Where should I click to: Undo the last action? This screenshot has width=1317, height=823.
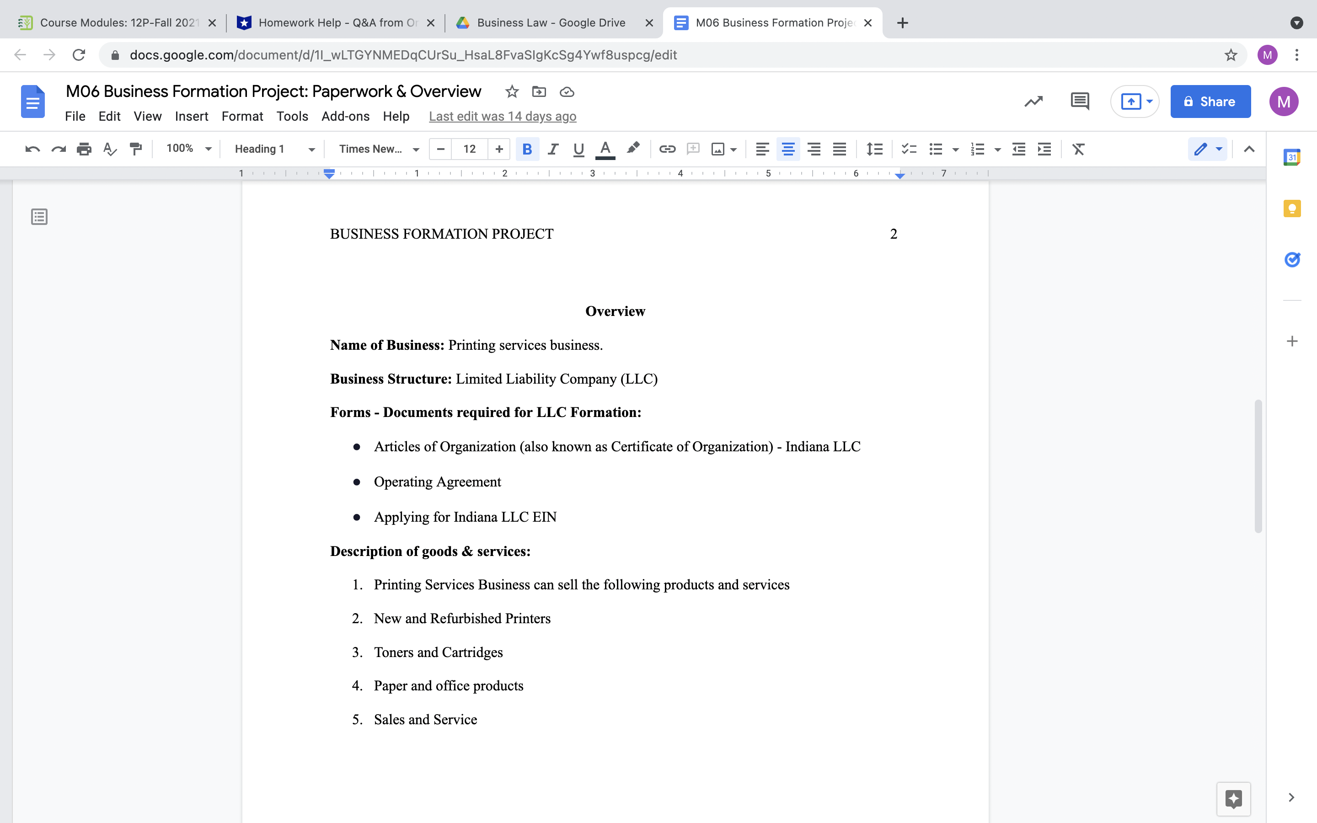coord(32,149)
